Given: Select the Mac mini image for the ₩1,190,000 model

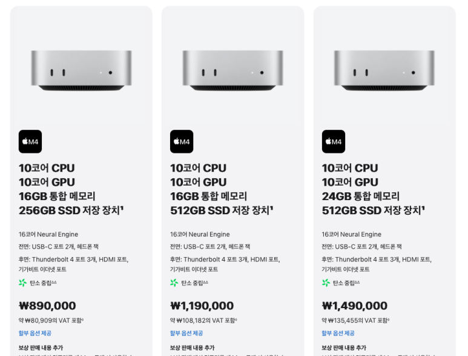Looking at the screenshot, I should click(233, 70).
